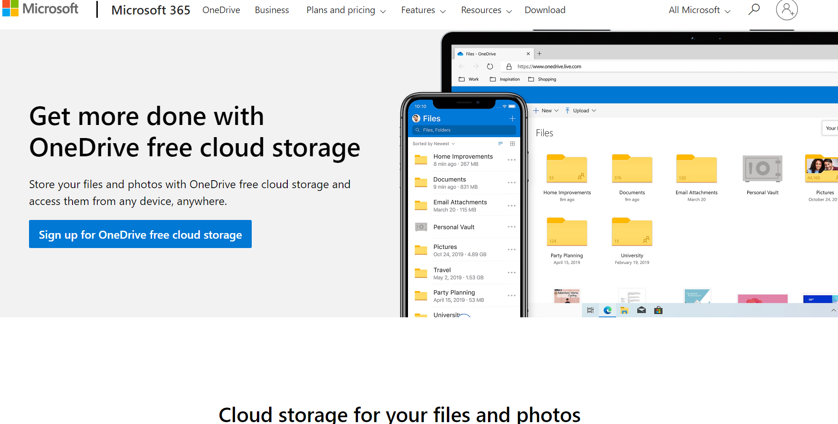Screen dimensions: 838x424
Task: Expand the Resources menu
Action: coord(487,10)
